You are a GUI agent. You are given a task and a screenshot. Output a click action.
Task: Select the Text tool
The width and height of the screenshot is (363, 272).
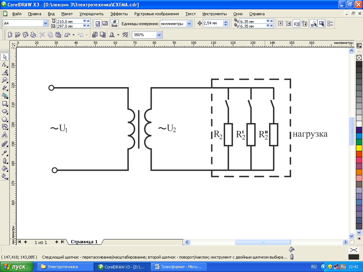pyautogui.click(x=5, y=135)
